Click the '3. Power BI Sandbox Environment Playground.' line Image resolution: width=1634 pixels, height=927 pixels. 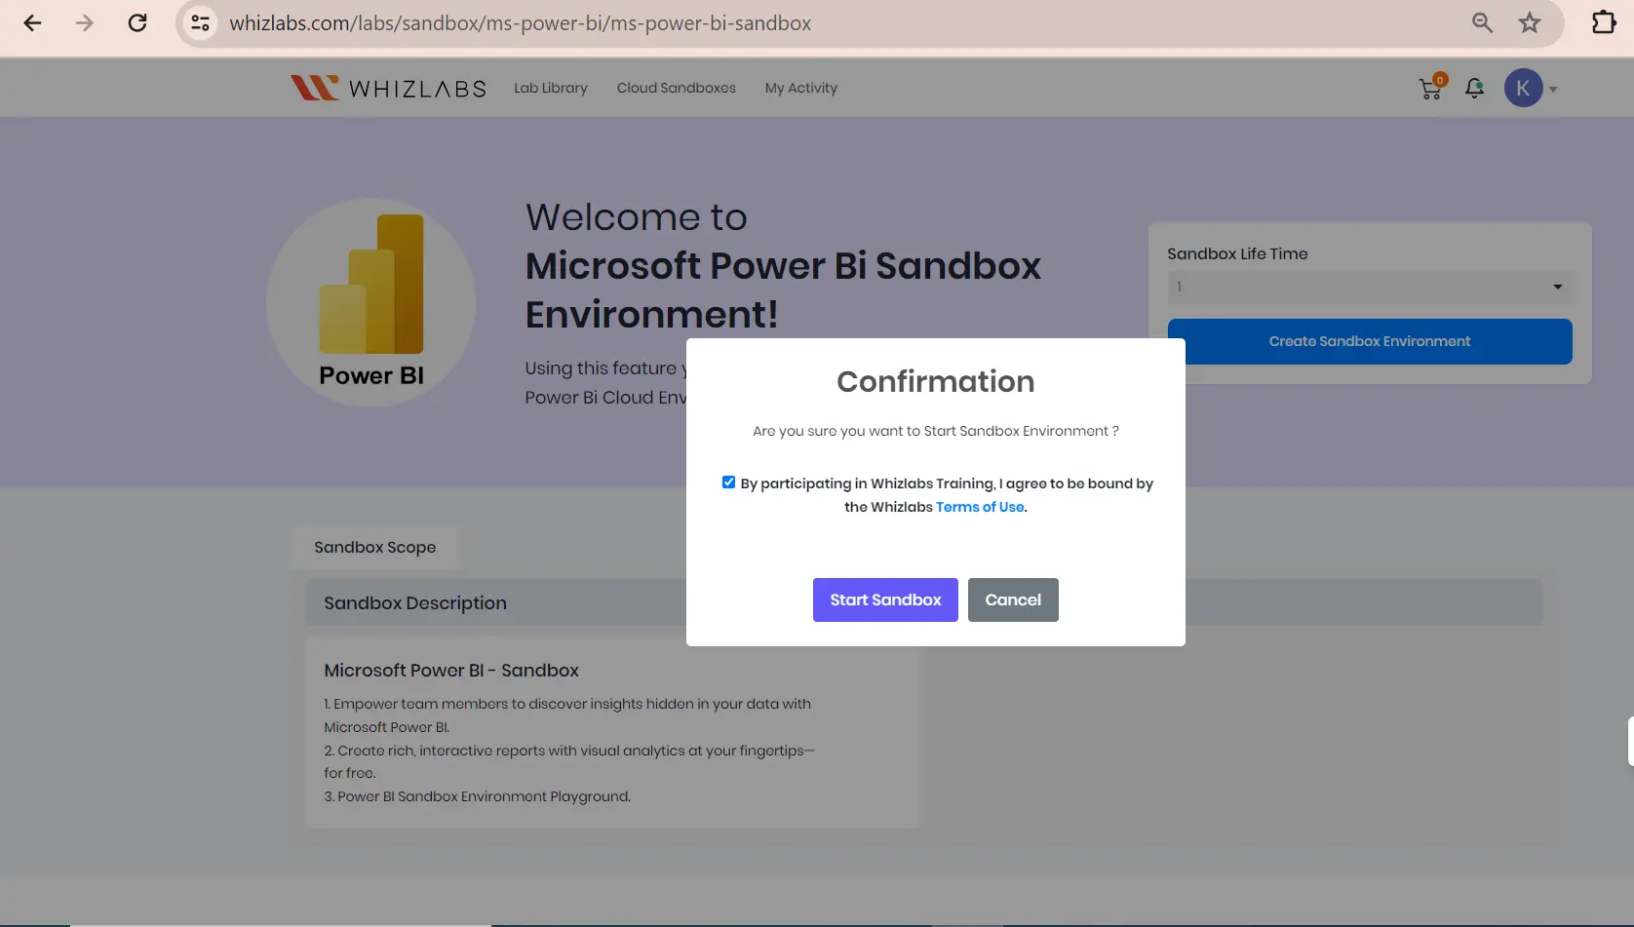[478, 796]
